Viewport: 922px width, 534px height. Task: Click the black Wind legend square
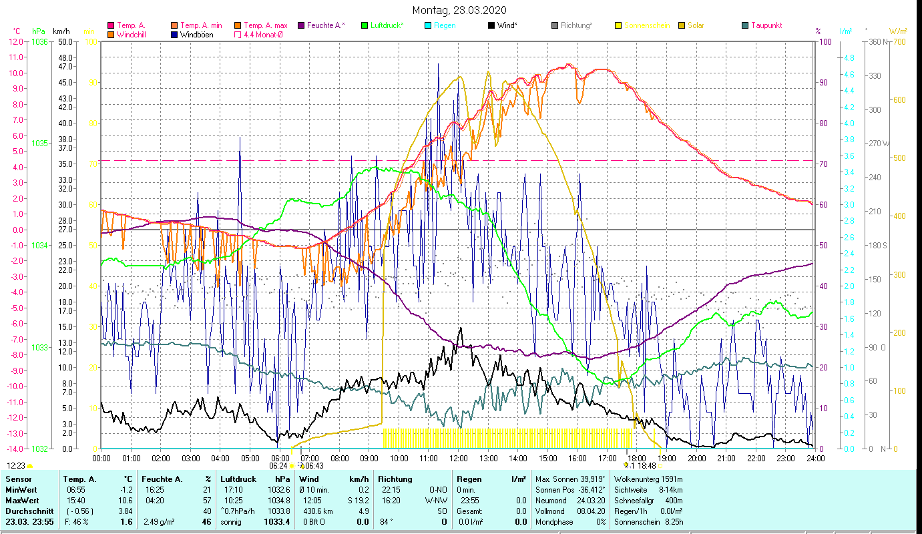tap(491, 25)
